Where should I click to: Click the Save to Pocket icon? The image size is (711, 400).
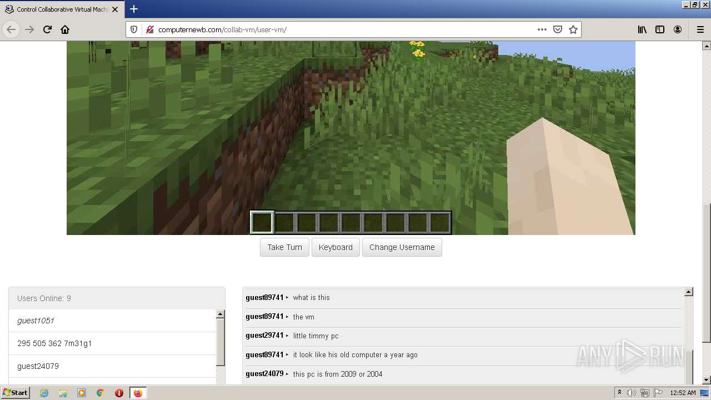[x=558, y=29]
